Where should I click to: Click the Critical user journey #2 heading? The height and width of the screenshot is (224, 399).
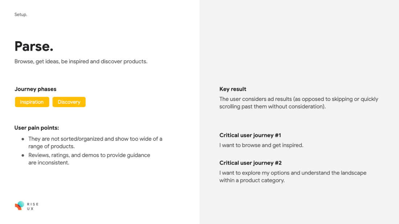click(250, 163)
